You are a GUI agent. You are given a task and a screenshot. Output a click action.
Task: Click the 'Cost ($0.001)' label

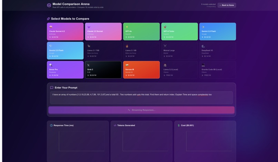(187, 126)
